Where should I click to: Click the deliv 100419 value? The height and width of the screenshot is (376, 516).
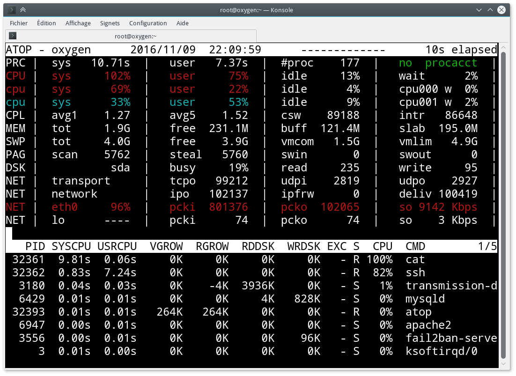458,194
